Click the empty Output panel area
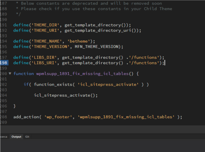This screenshot has width=205, height=152. (x=102, y=145)
